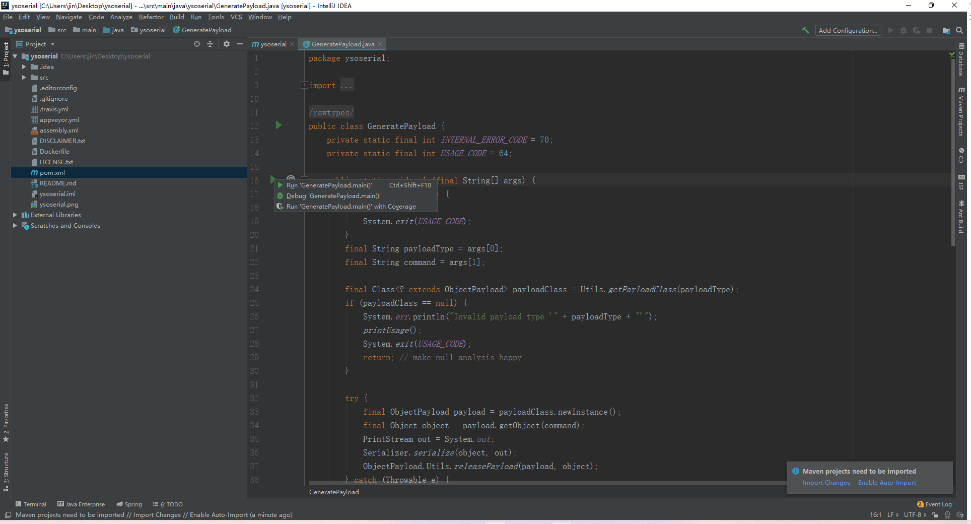This screenshot has width=971, height=524.
Task: Click the green inspection check mark
Action: (952, 54)
